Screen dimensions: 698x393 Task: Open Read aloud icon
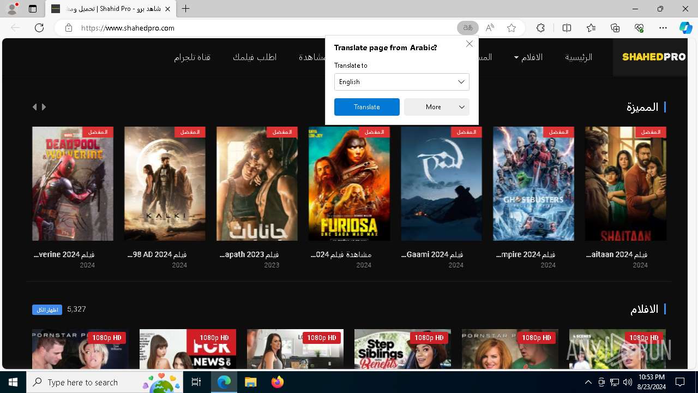490,28
